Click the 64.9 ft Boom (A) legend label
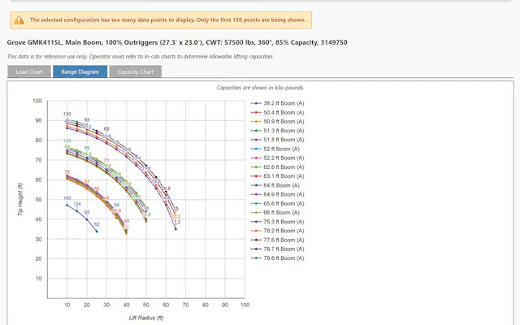 (284, 194)
